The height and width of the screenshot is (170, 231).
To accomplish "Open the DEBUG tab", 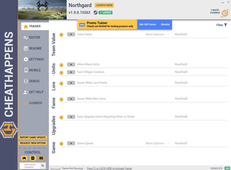I will (x=32, y=81).
